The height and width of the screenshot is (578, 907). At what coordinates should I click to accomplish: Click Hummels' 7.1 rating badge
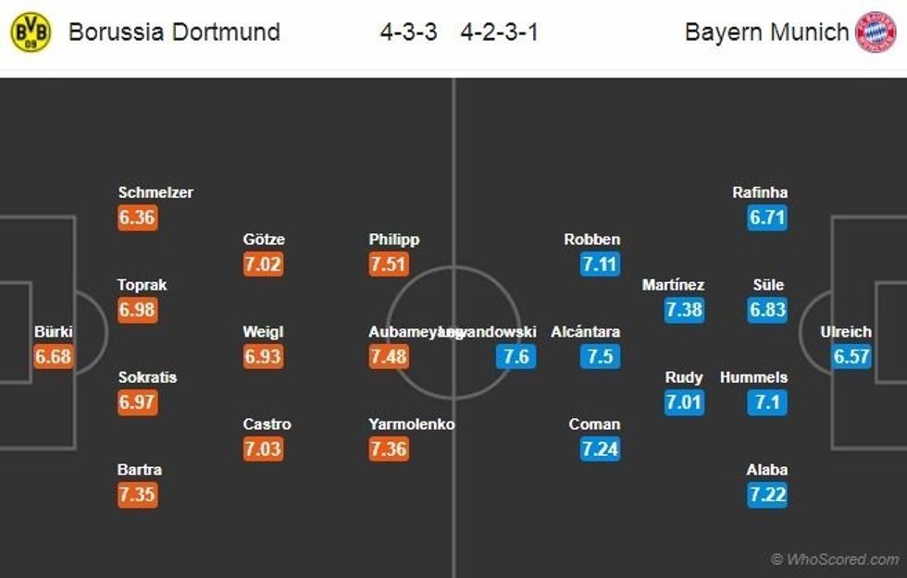(767, 402)
